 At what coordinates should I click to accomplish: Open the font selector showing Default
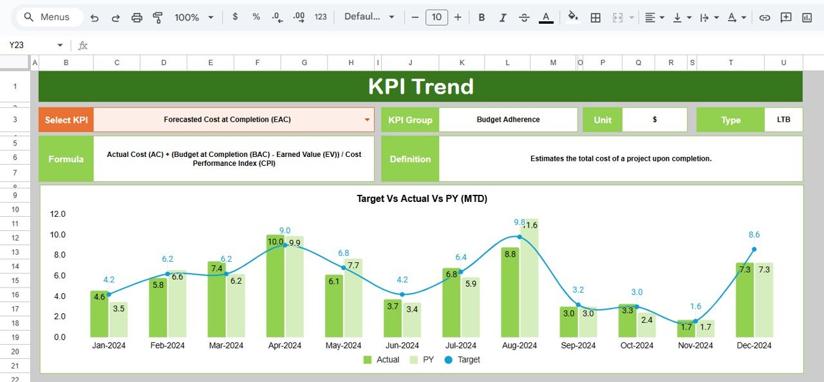[367, 17]
